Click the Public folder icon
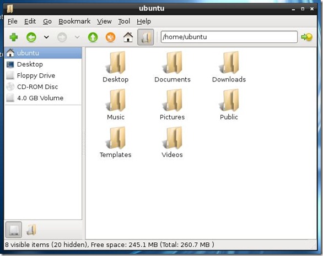 [229, 100]
